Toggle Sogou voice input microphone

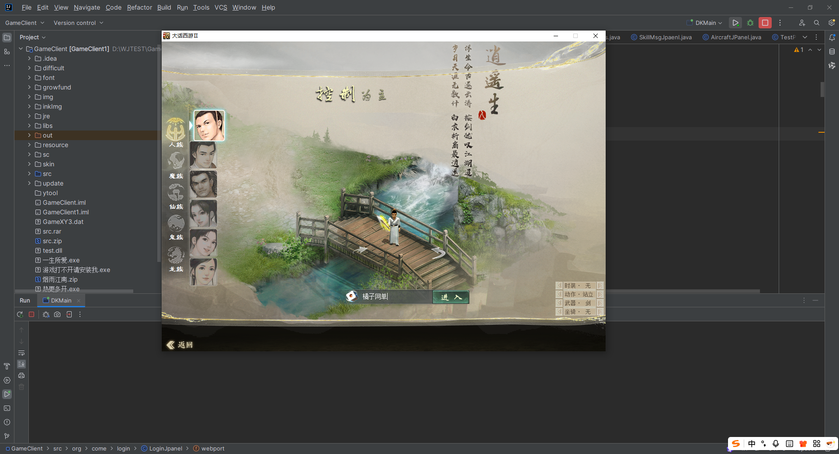[776, 444]
